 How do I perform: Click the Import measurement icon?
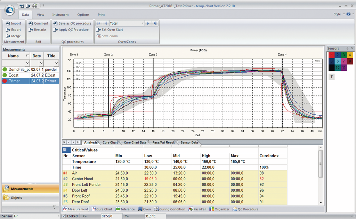pos(8,23)
